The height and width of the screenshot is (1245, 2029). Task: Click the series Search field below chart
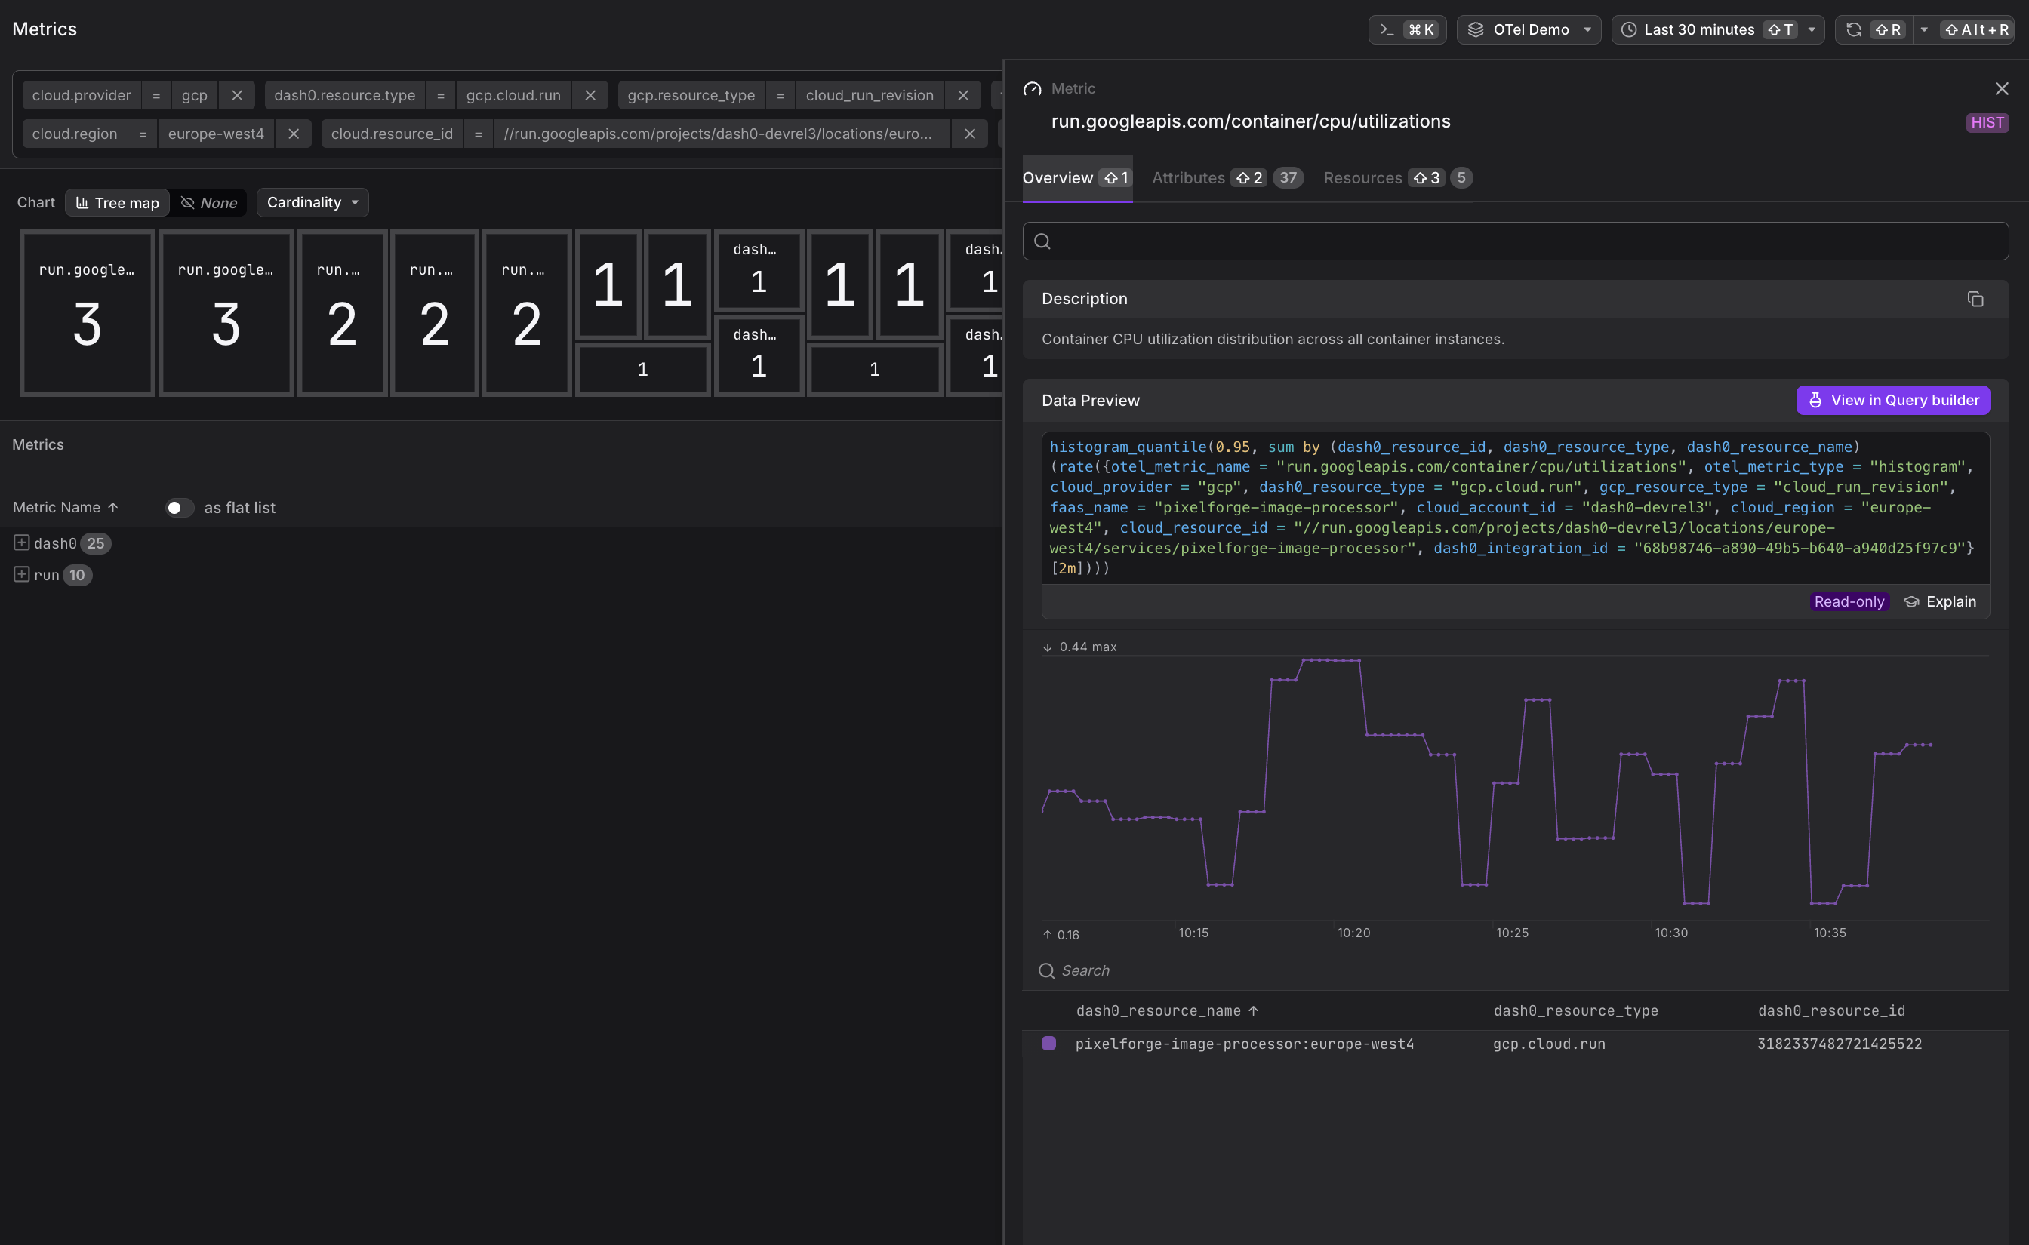coord(1515,971)
